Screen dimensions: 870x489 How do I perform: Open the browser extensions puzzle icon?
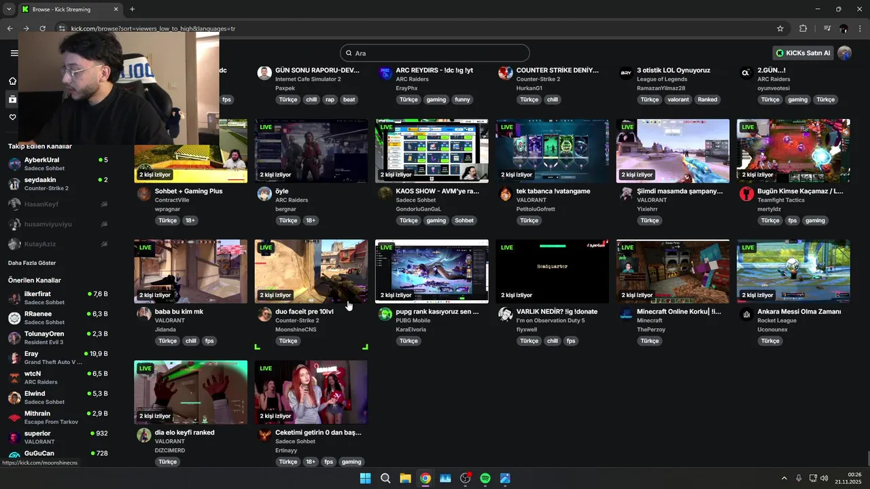click(x=803, y=29)
